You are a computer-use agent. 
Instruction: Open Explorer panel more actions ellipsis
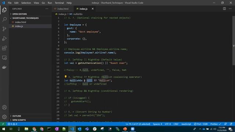(x=47, y=9)
